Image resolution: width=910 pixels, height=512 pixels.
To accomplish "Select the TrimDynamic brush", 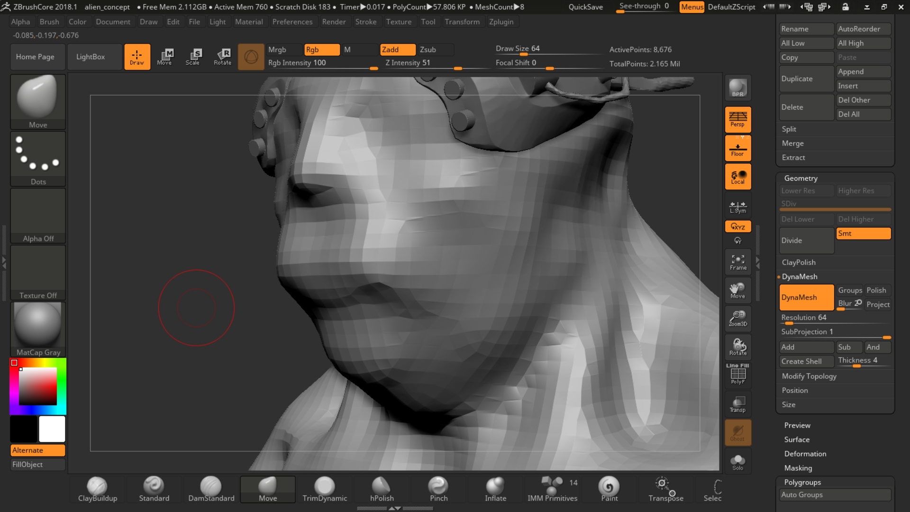I will pos(325,489).
